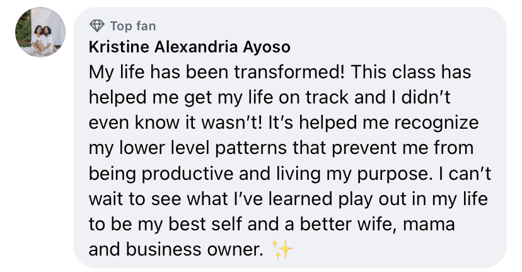
Task: Click the words "and business owner."
Action: (175, 250)
